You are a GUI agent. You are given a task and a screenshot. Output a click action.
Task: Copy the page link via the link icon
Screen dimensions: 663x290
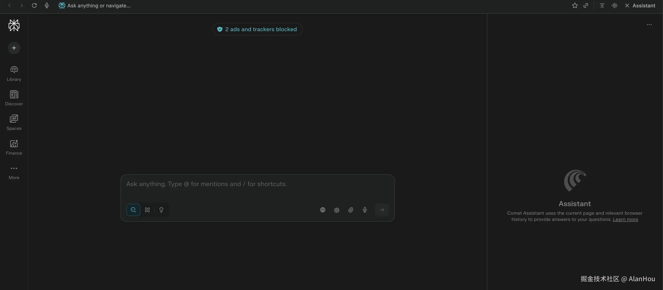pyautogui.click(x=586, y=5)
